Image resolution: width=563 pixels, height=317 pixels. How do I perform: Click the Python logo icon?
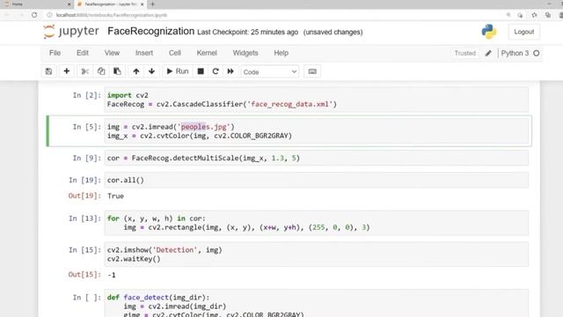pyautogui.click(x=489, y=32)
